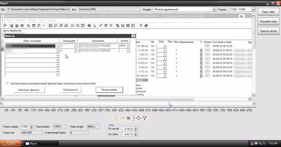
Task: Click the question mark help icon
Action: pos(141,25)
